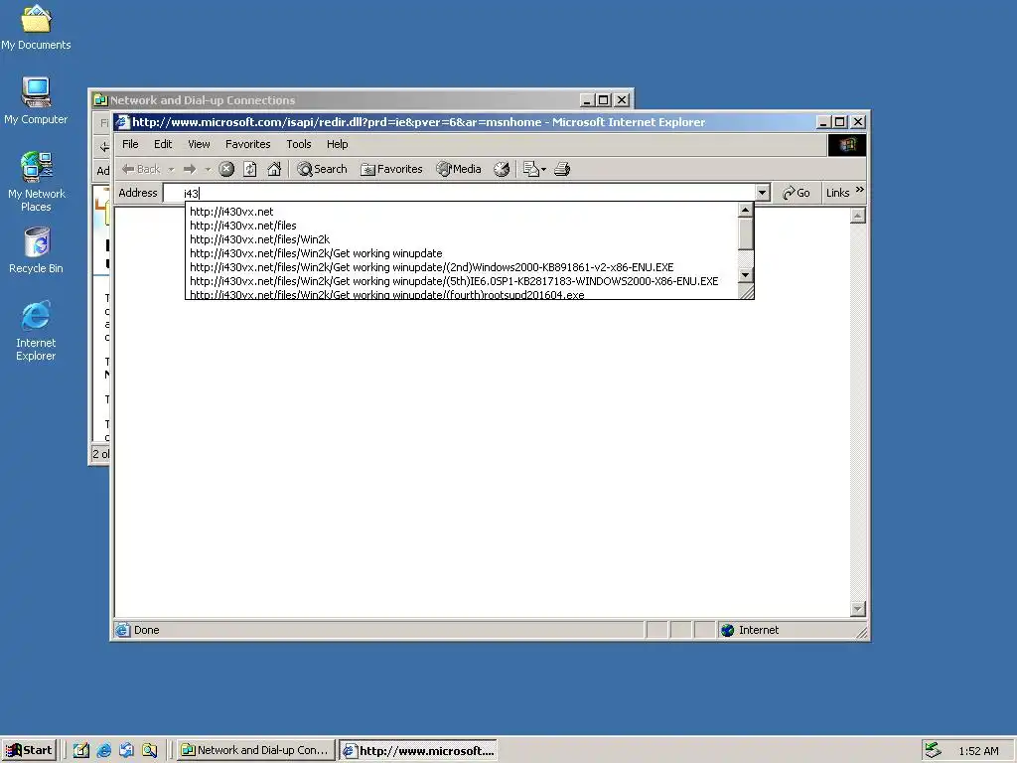Open Internet Explorer desktop icon
Image resolution: width=1017 pixels, height=763 pixels.
(36, 330)
